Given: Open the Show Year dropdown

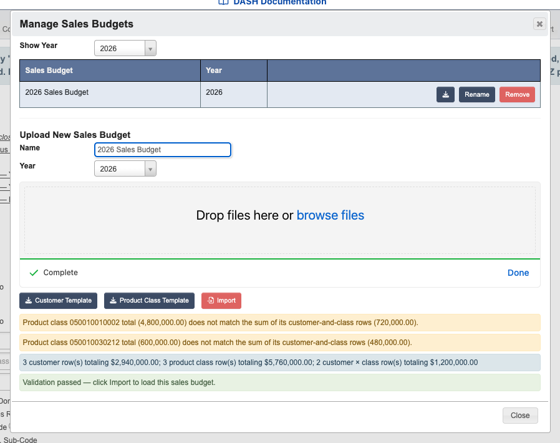Looking at the screenshot, I should (125, 48).
